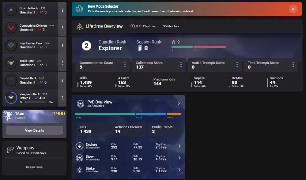Click the Untested competitive rank label

(x=26, y=30)
